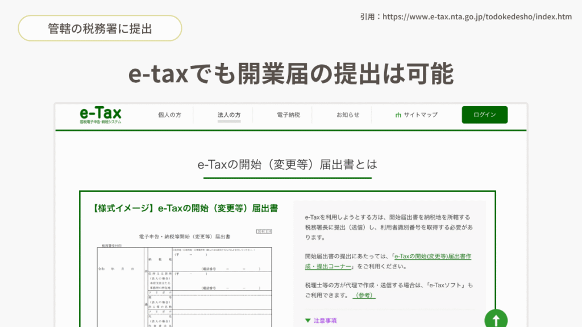Expand the 注意事項 section
The height and width of the screenshot is (327, 582).
[321, 320]
